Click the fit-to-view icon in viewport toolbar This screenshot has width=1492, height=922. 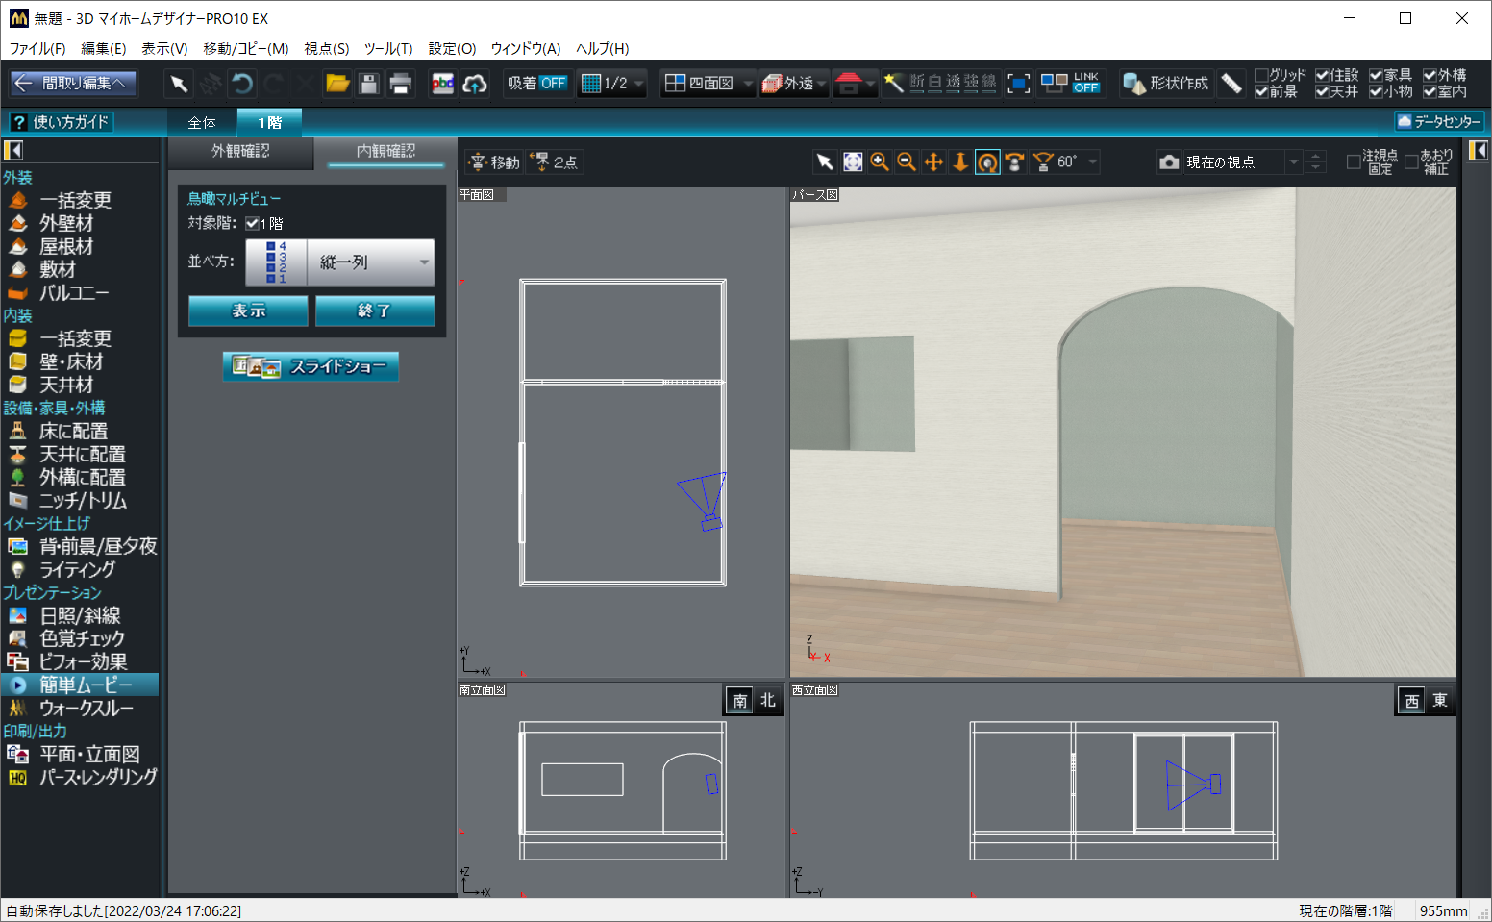(x=853, y=162)
